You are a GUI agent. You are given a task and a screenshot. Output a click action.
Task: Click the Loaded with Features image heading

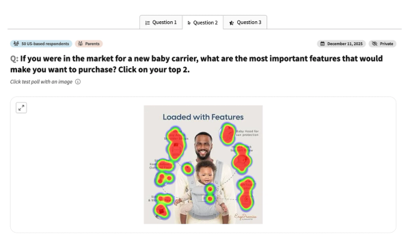pyautogui.click(x=203, y=117)
